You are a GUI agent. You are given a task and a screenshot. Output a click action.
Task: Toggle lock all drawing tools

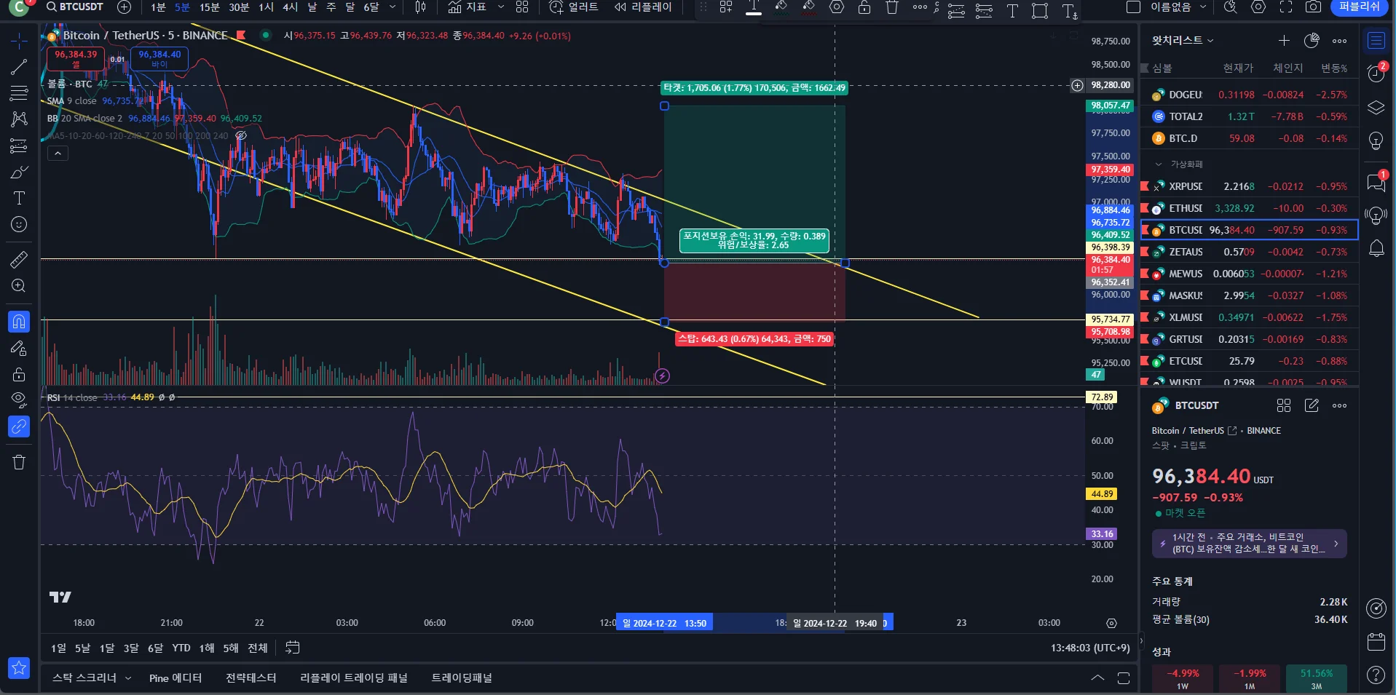[x=19, y=374]
